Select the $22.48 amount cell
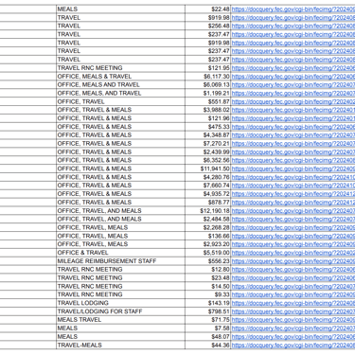 click(x=208, y=9)
